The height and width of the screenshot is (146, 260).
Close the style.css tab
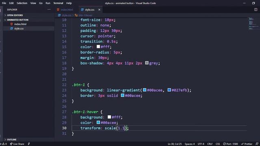pos(99,10)
